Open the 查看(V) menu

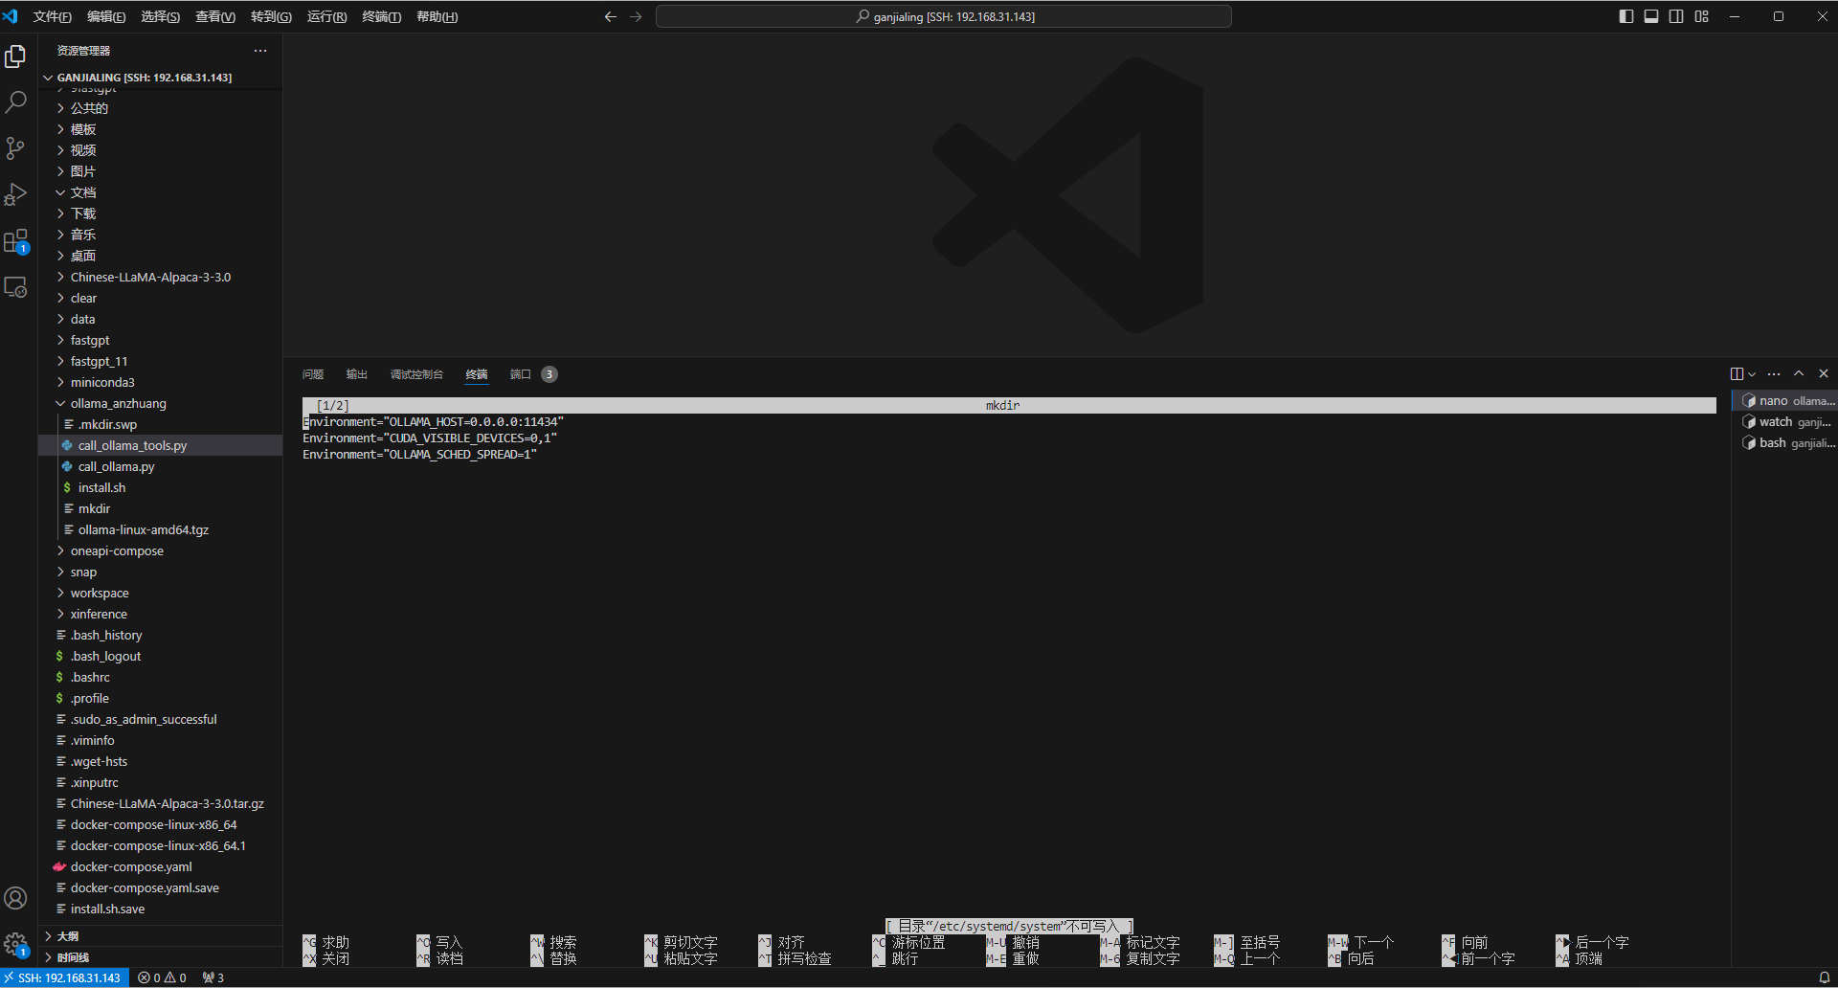pyautogui.click(x=215, y=16)
